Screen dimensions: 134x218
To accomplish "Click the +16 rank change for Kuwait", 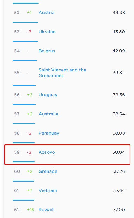I will 31,210.
